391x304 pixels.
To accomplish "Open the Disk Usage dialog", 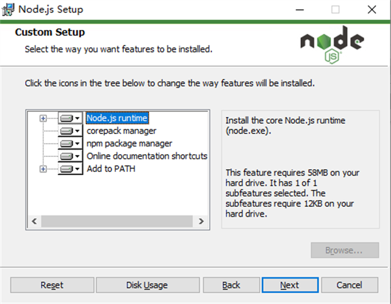I will 148,285.
